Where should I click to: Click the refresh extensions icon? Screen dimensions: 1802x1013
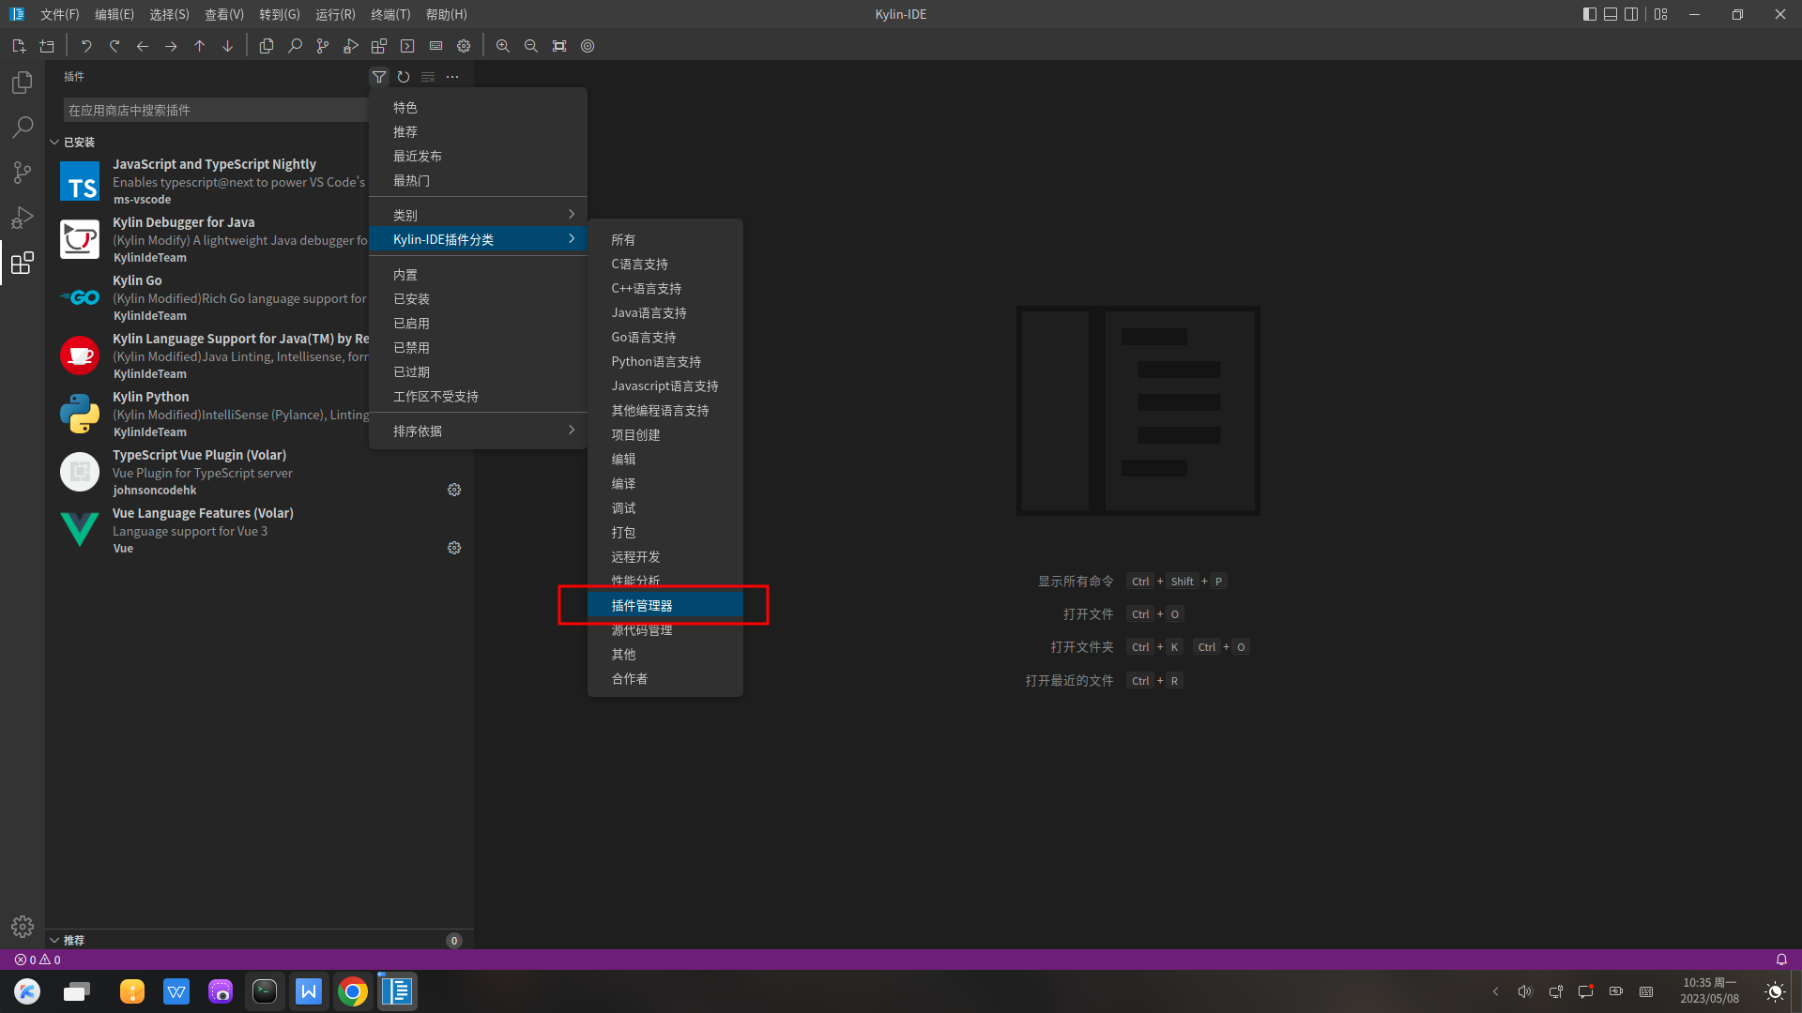404,77
